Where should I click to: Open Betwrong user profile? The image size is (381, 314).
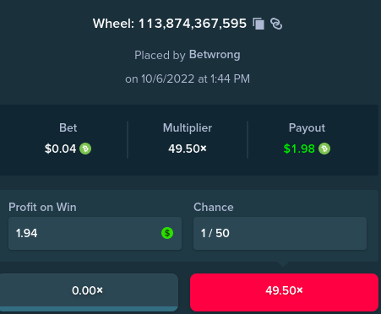click(215, 55)
